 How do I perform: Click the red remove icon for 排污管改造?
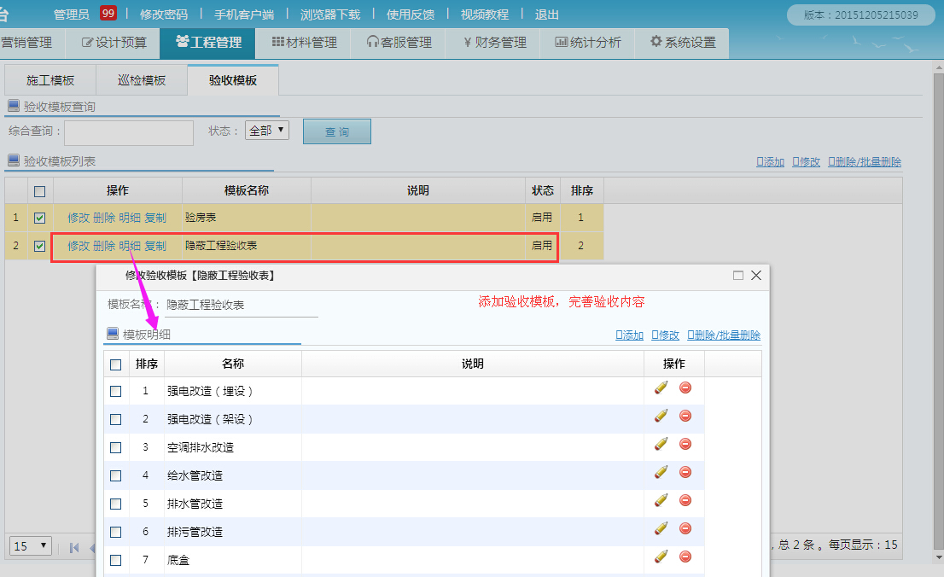tap(684, 528)
